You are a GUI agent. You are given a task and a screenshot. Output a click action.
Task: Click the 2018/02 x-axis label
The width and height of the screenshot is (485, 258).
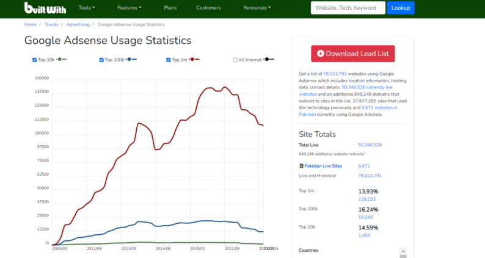[197, 248]
